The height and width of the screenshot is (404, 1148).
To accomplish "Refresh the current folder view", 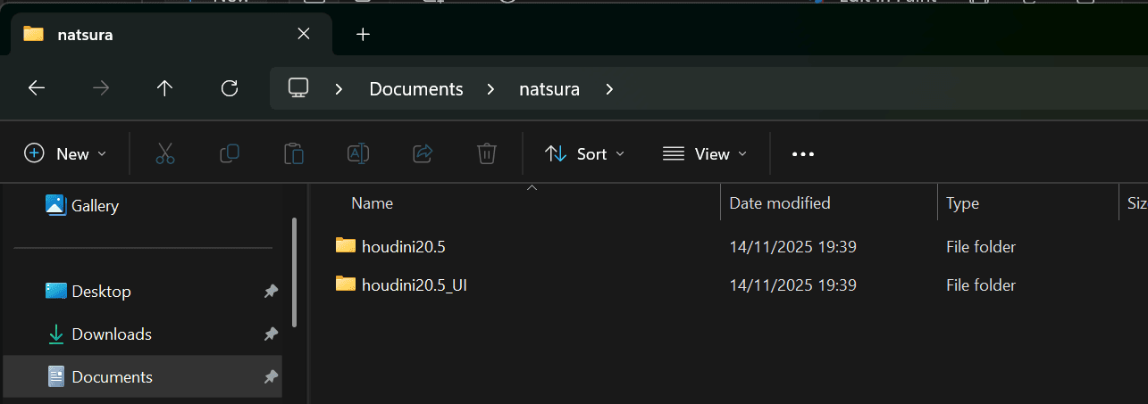I will (x=230, y=88).
